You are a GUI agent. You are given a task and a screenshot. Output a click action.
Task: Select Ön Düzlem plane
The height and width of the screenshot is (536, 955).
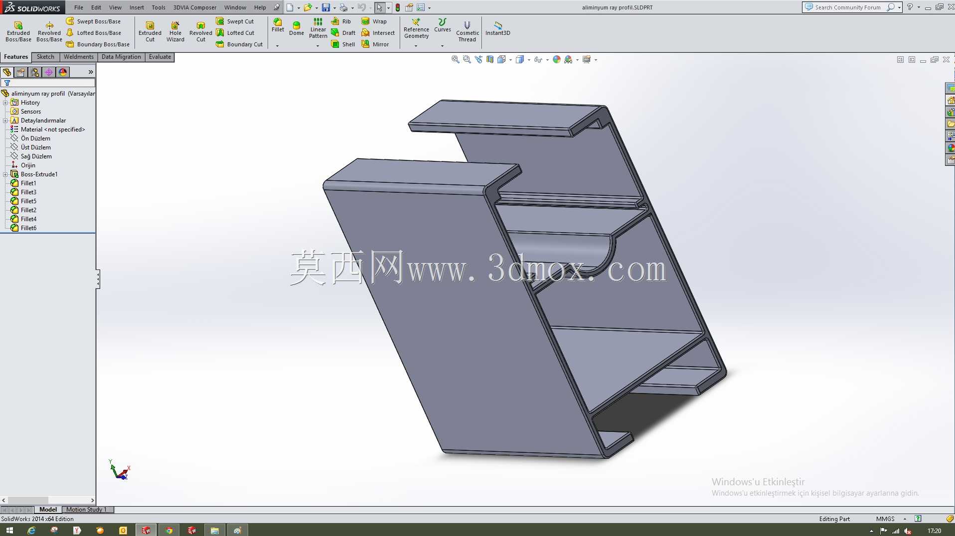tap(35, 138)
